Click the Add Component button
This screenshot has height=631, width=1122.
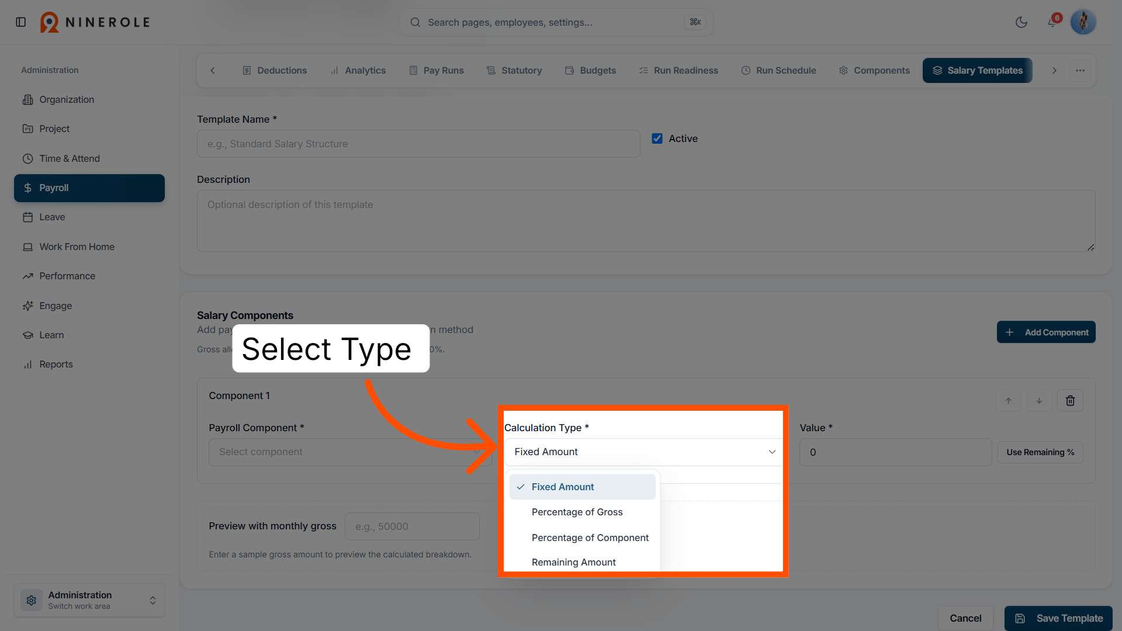coord(1046,332)
